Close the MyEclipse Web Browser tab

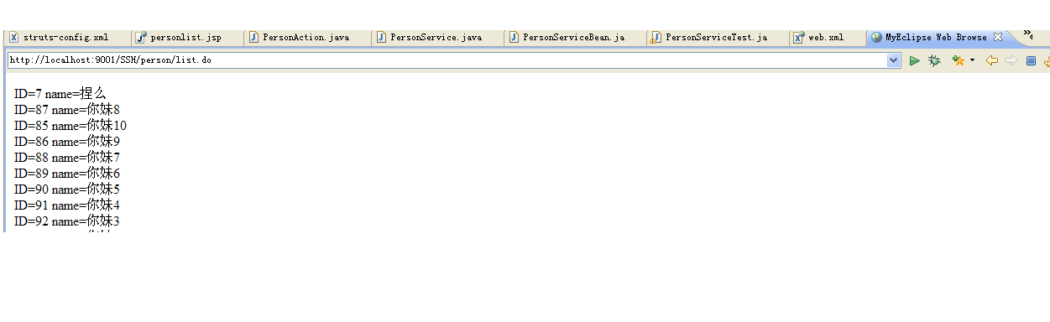coord(998,38)
